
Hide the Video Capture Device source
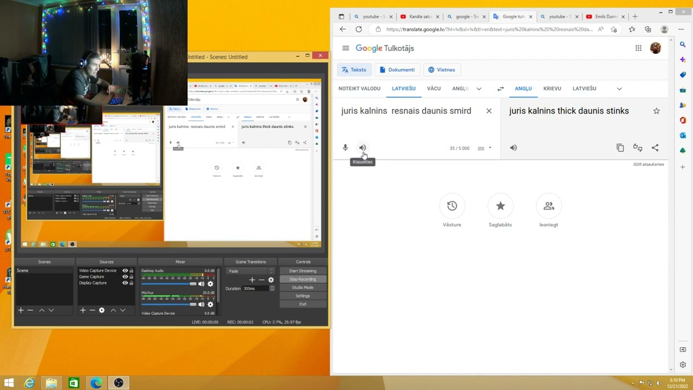coord(125,270)
